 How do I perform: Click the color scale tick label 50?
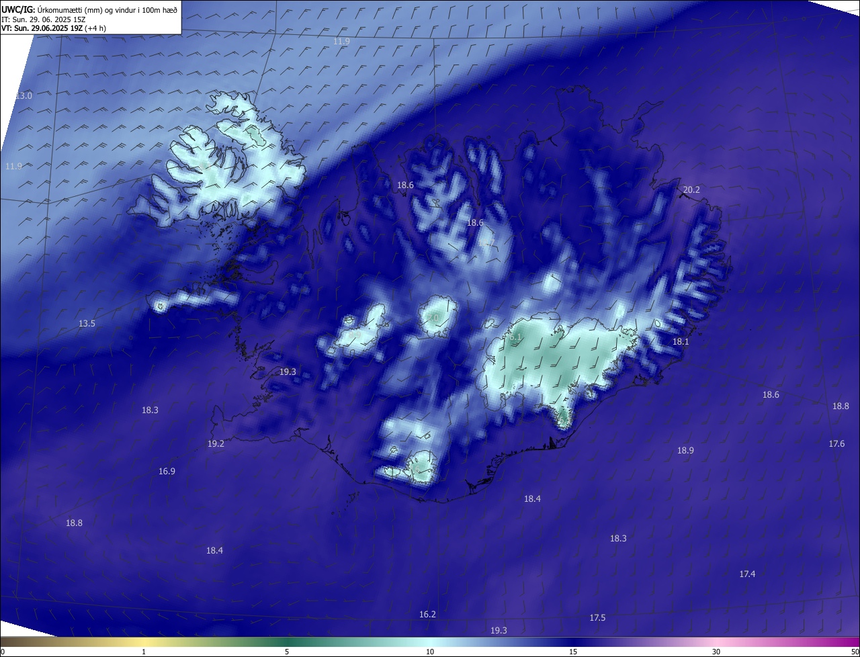(855, 652)
